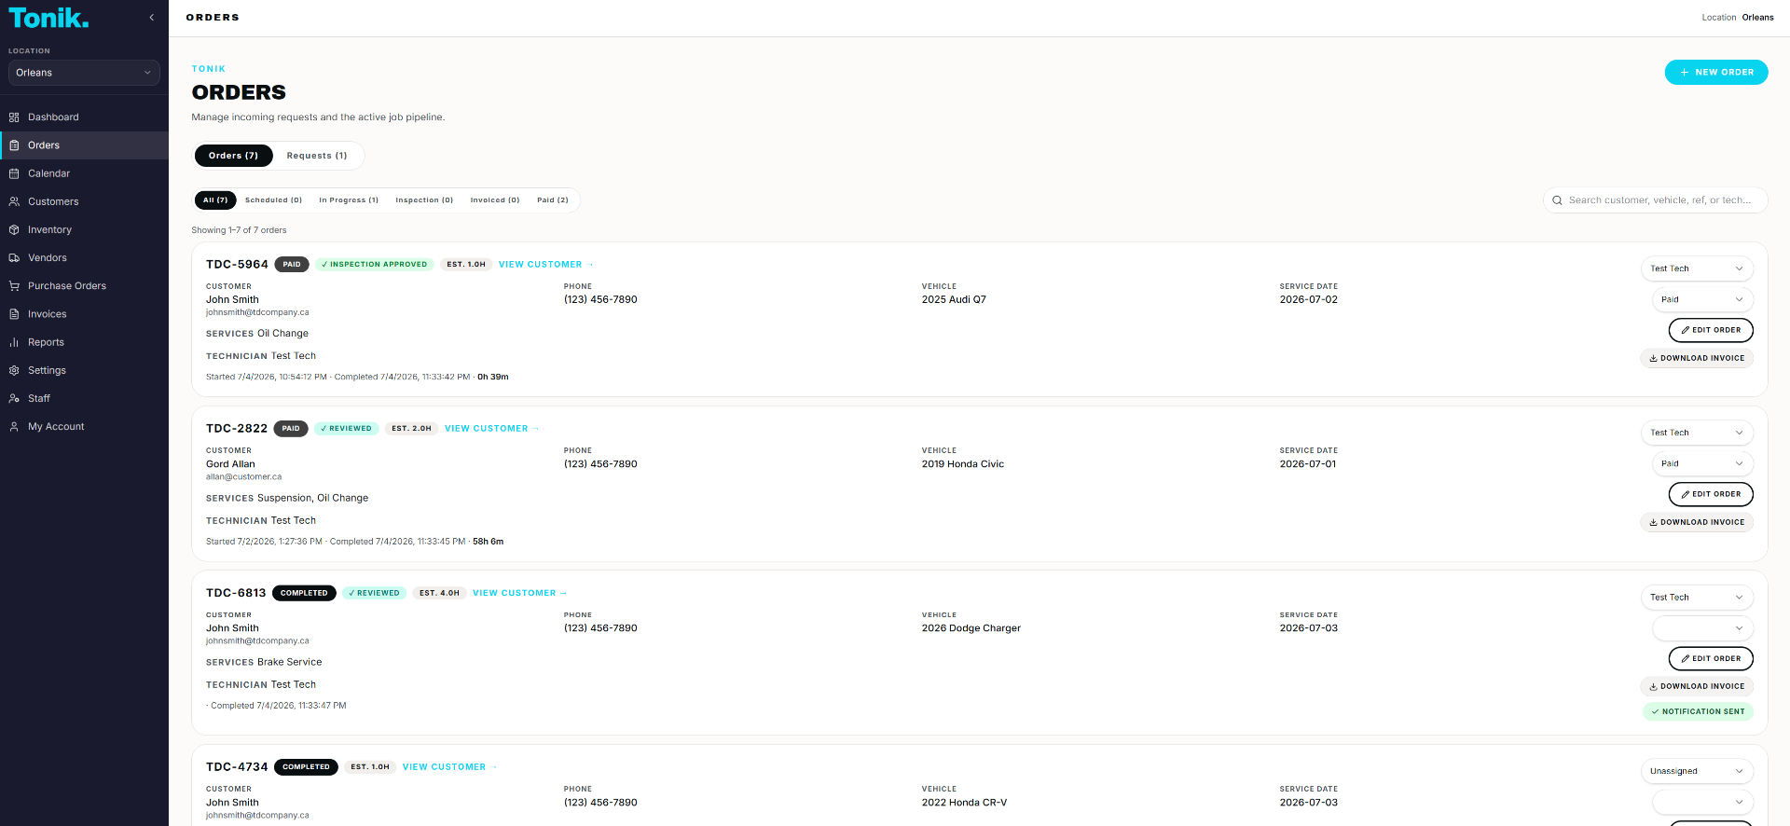Filter by All (7) orders
The width and height of the screenshot is (1790, 826).
click(x=215, y=200)
